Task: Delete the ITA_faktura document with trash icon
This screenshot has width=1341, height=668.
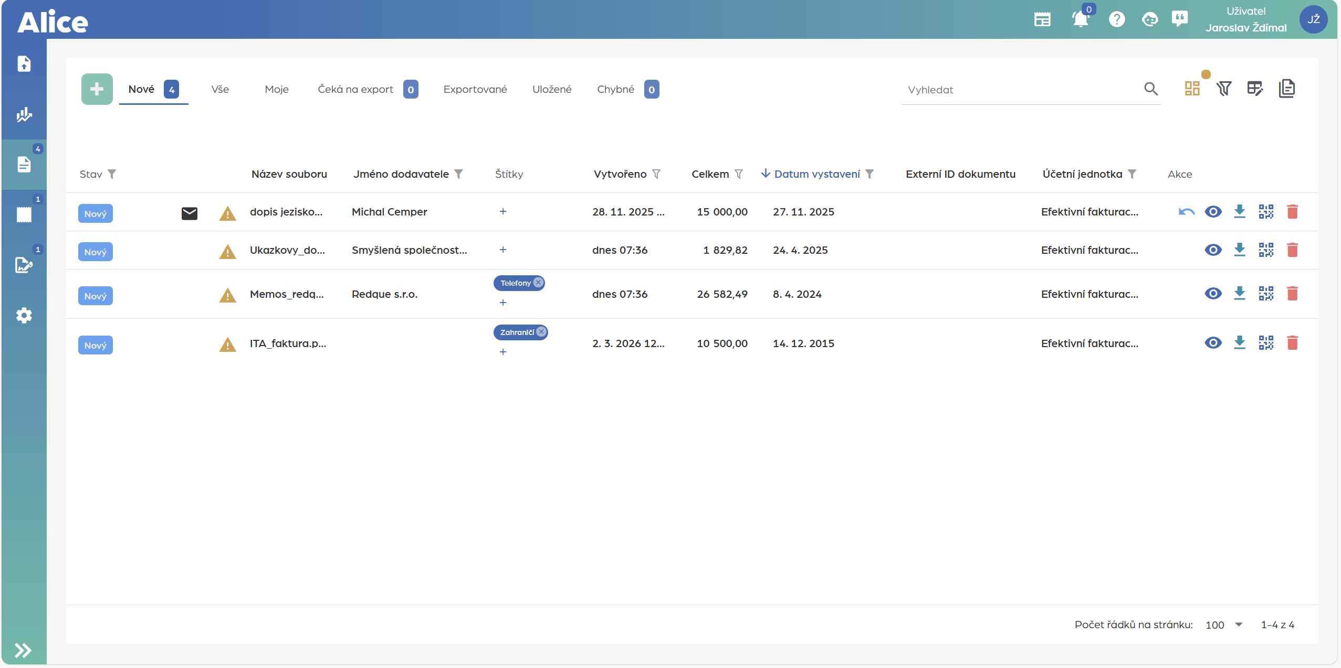Action: [x=1292, y=343]
